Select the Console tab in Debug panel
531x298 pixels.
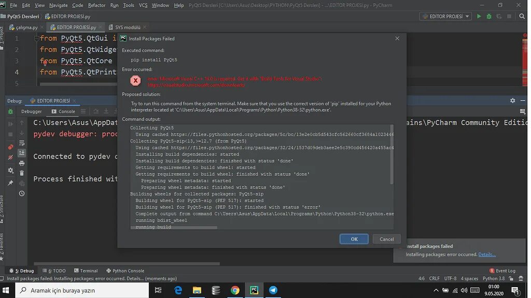pos(63,111)
